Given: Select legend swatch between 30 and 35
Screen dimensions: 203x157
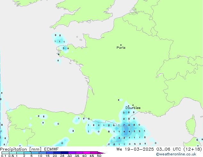Looking at the screenshot, I should 72,153.
